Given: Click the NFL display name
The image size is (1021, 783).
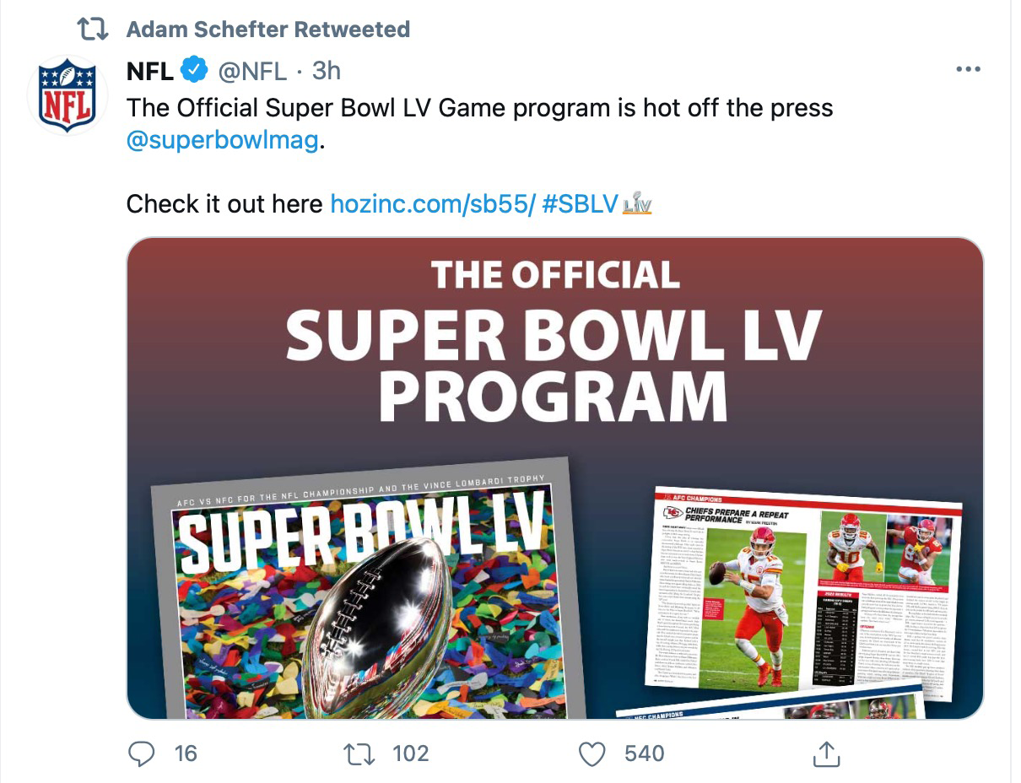Looking at the screenshot, I should click(x=150, y=71).
